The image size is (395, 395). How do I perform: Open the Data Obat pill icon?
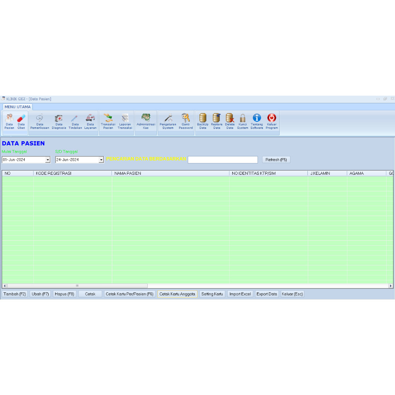point(21,118)
